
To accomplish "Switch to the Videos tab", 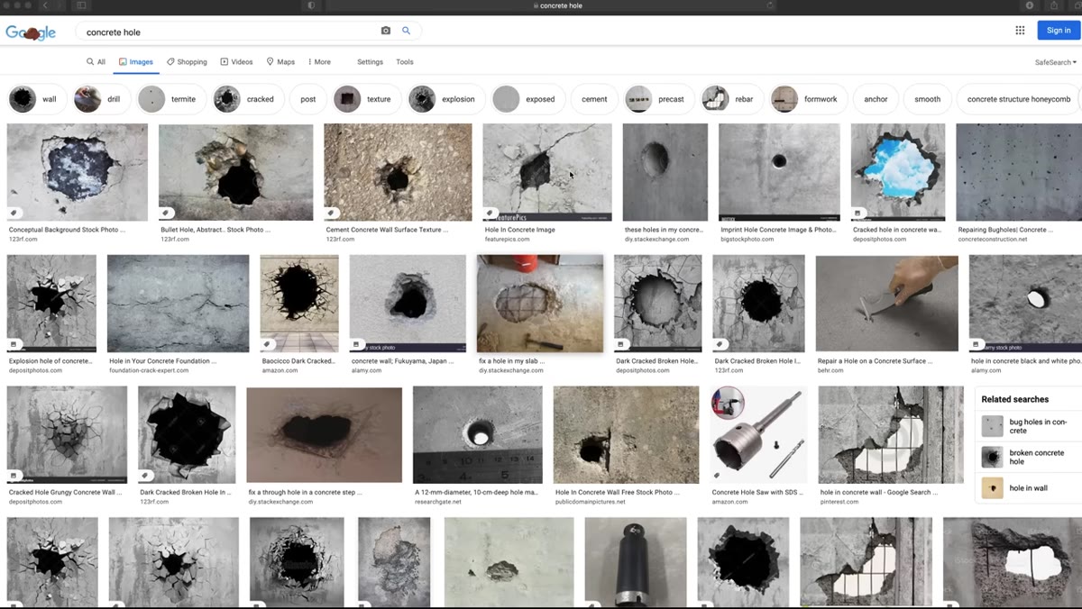I will point(236,62).
